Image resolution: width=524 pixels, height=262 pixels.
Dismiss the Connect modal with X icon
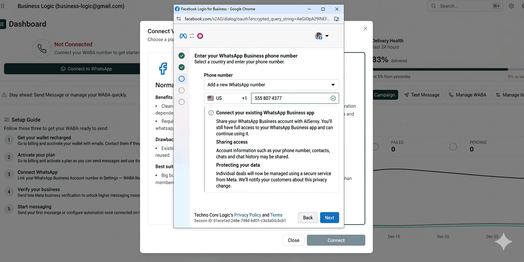tap(365, 28)
